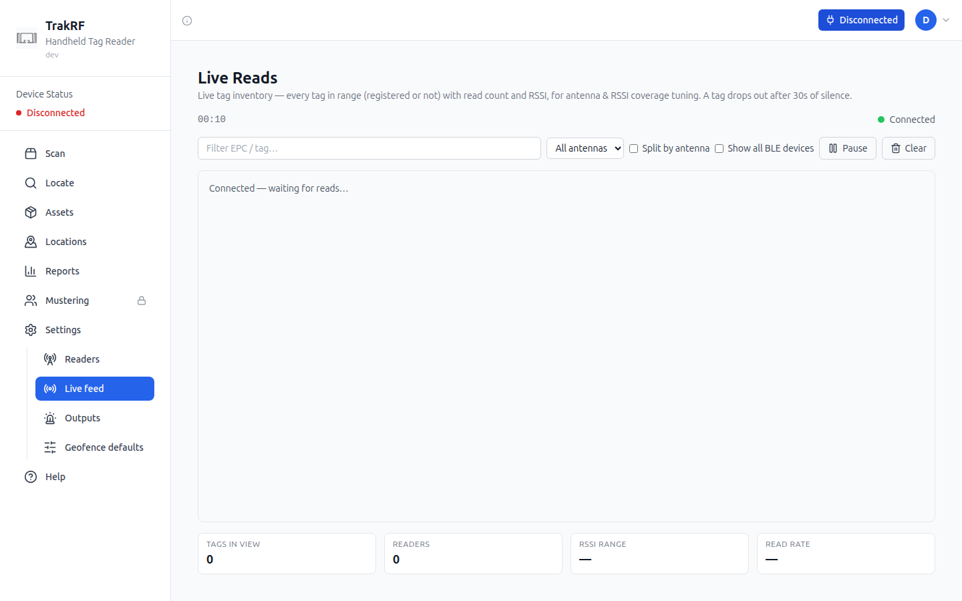Open the Help page
The image size is (962, 601).
(86, 477)
